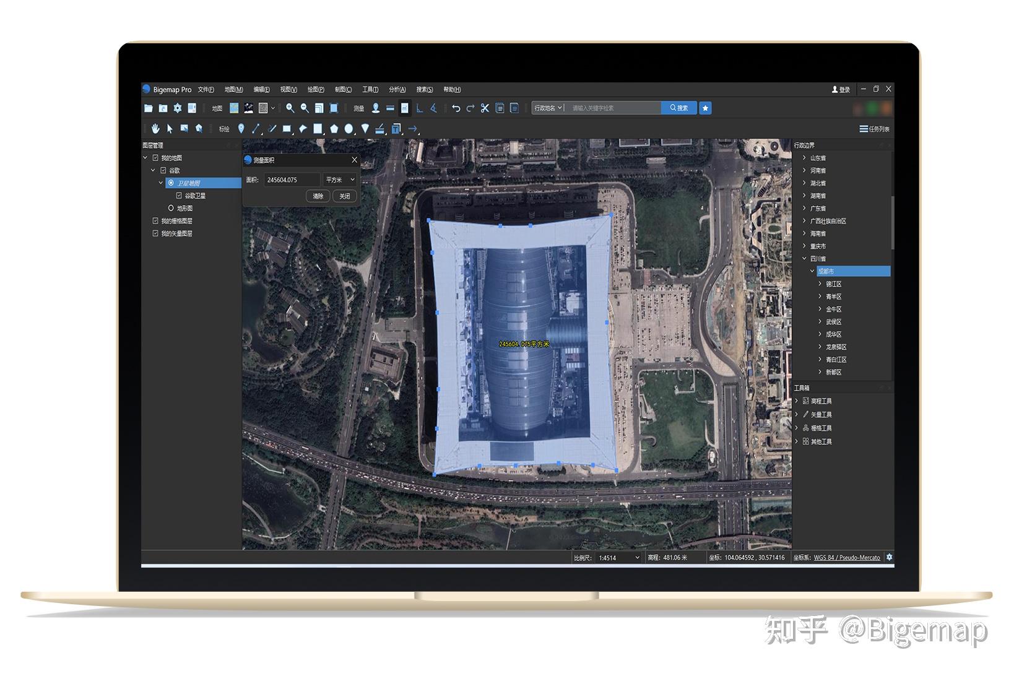Viewport: 1014px width, 676px height.
Task: Click the 搜索 search button
Action: click(679, 108)
